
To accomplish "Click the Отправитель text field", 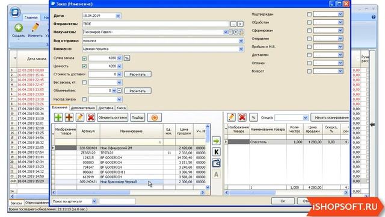I will tap(155, 24).
